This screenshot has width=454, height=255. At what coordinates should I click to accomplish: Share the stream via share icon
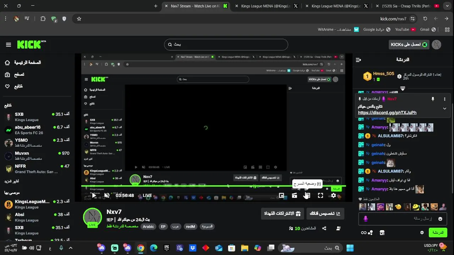(x=324, y=228)
